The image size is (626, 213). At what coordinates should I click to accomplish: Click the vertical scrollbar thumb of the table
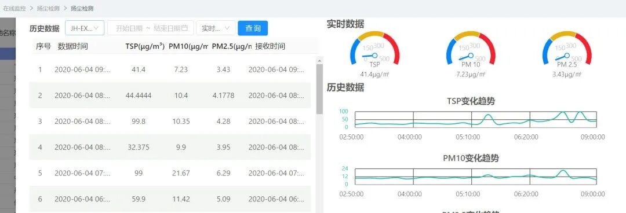pyautogui.click(x=319, y=89)
